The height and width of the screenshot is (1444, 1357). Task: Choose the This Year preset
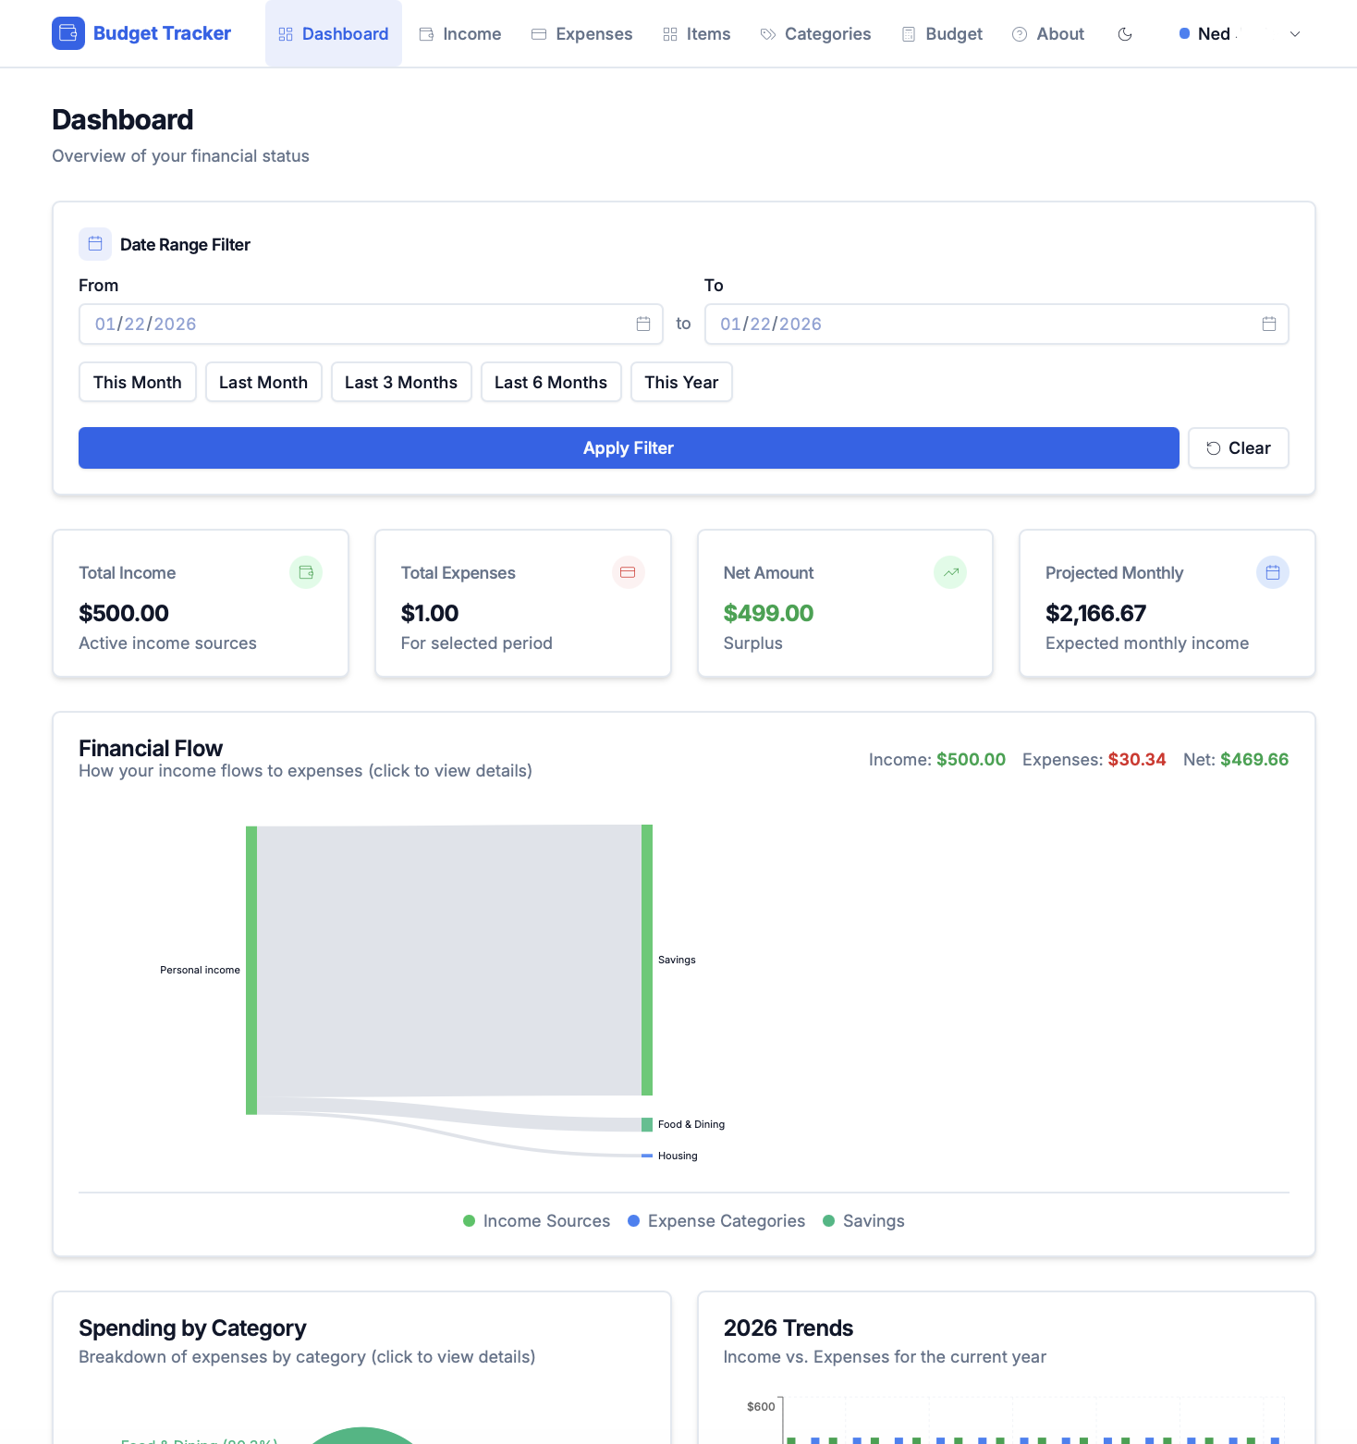point(681,383)
